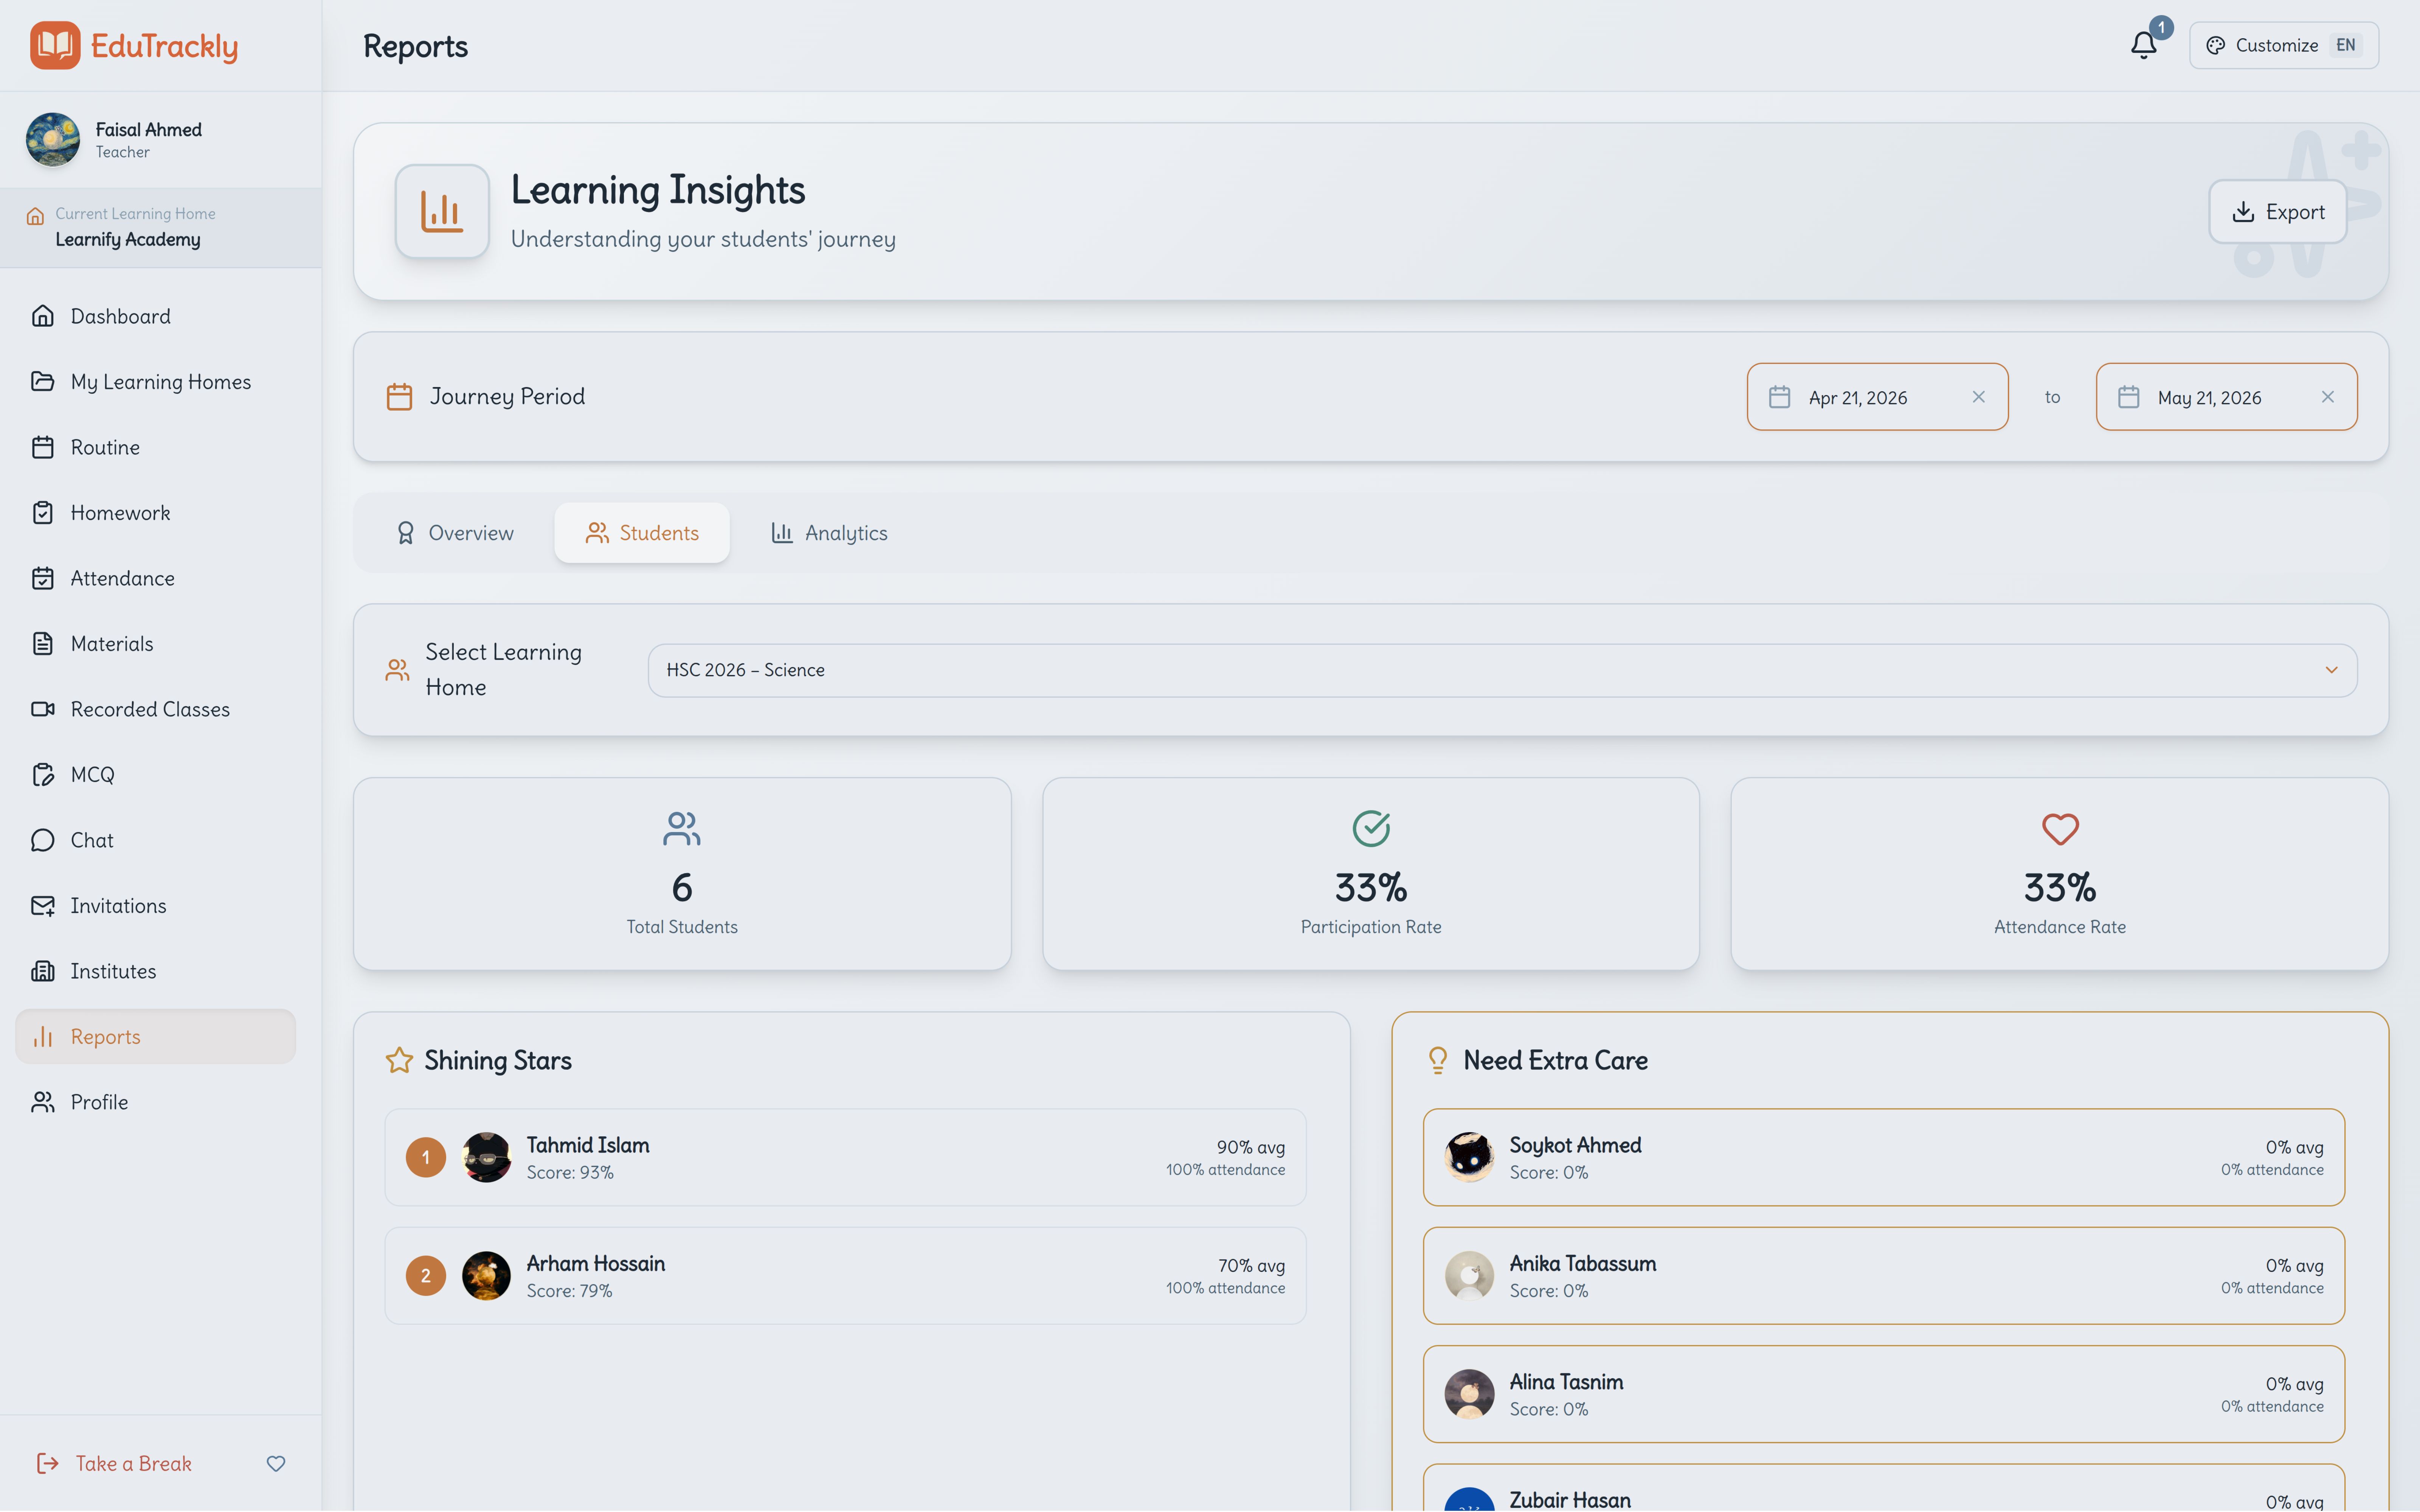Click the rank 1 badge
The image size is (2420, 1512).
426,1157
